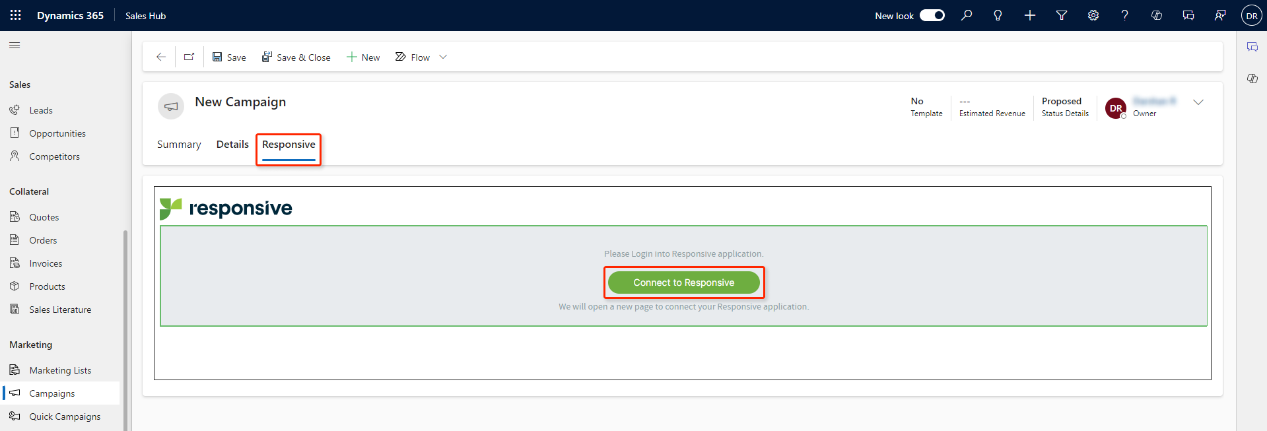
Task: Click the chat bubbles icon in top bar
Action: pos(1188,15)
